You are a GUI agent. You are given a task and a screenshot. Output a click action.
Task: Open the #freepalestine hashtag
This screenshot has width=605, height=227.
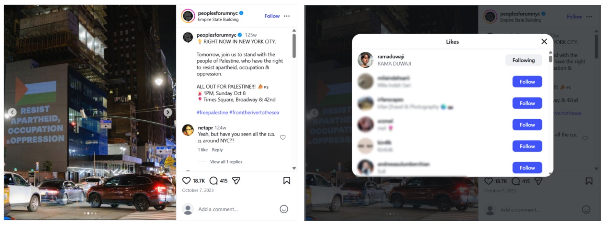click(x=212, y=112)
